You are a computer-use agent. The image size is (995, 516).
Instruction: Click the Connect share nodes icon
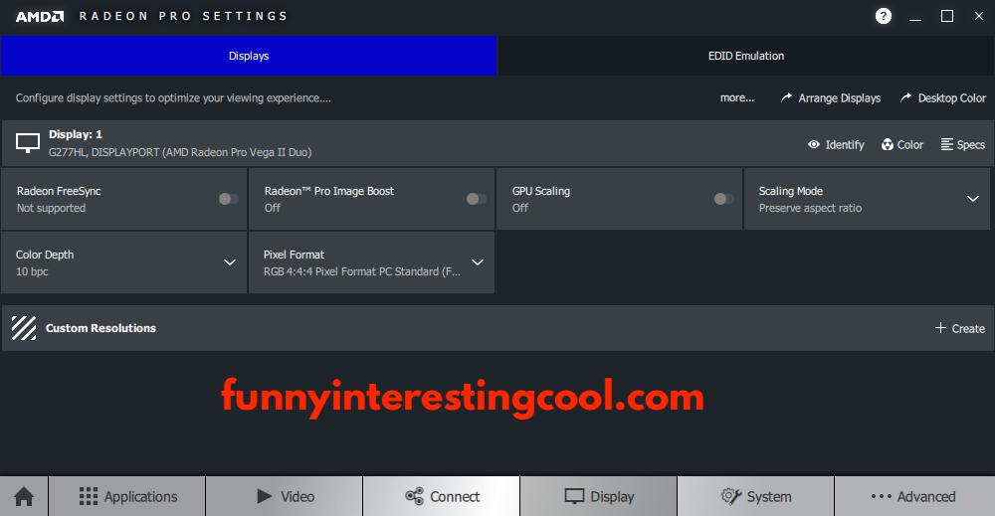(414, 496)
